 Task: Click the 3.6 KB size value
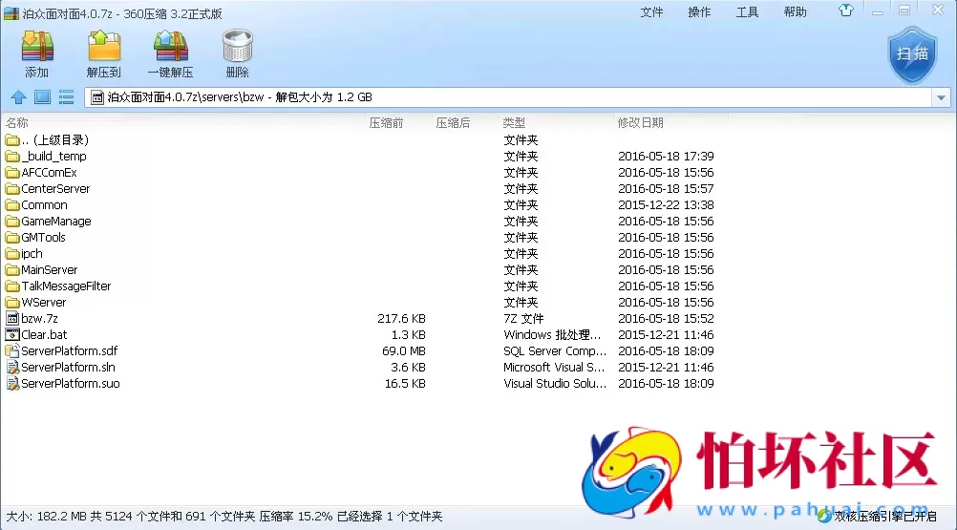pos(409,367)
